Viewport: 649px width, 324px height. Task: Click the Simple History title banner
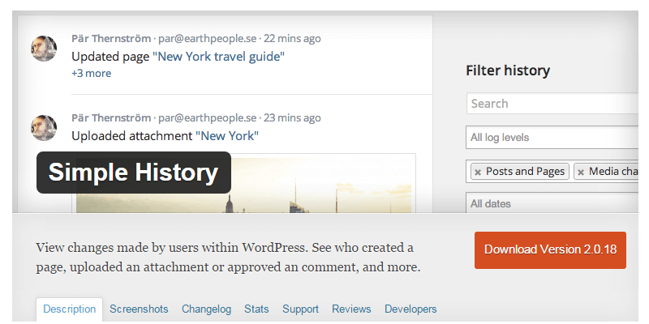pyautogui.click(x=133, y=173)
